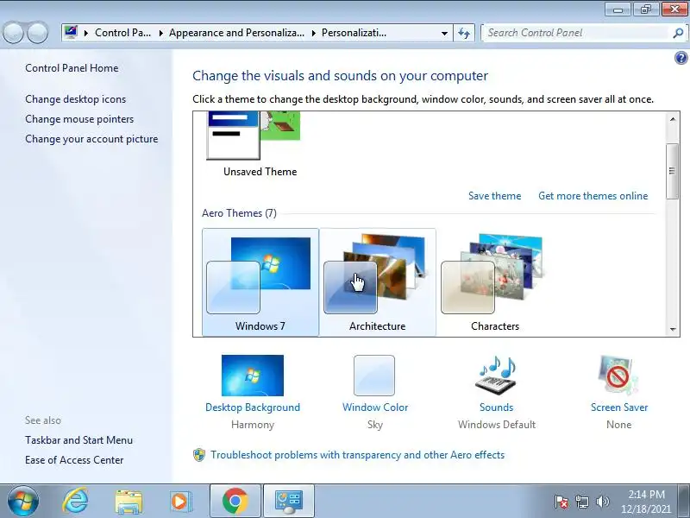Click the Window Color text link
This screenshot has width=690, height=518.
tap(375, 407)
